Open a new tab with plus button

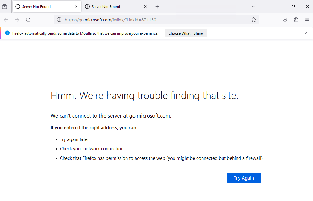click(157, 6)
